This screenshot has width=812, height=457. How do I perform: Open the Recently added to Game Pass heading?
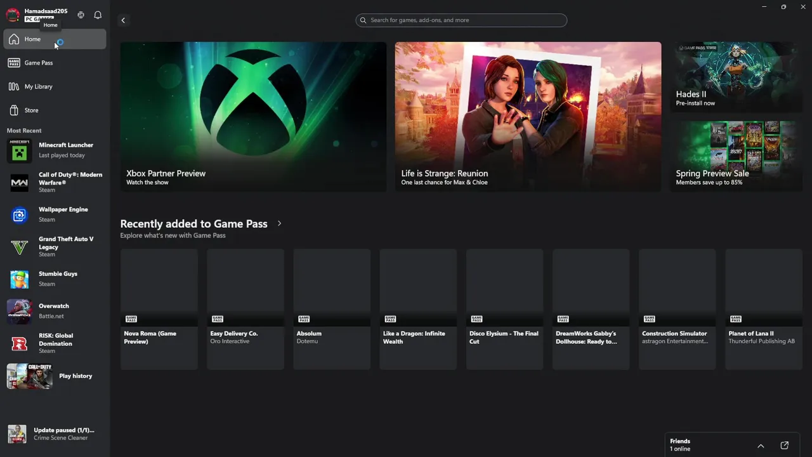click(193, 223)
